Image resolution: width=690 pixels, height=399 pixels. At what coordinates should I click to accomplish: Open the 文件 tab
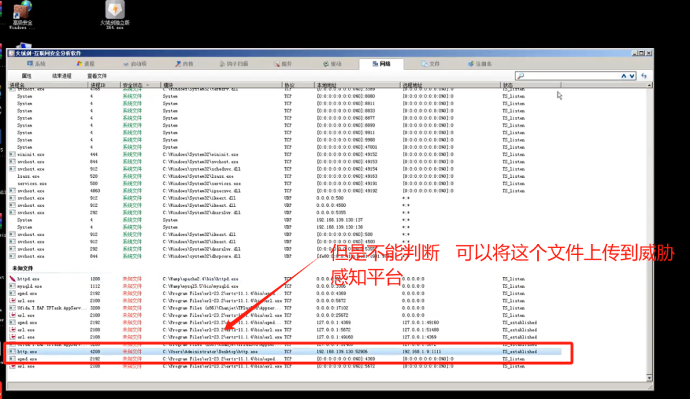(x=431, y=64)
